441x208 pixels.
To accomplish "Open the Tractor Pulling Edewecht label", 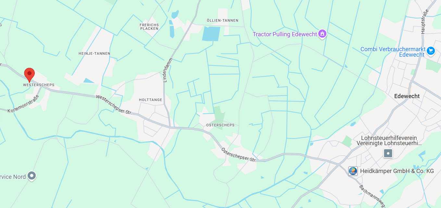I will tap(285, 34).
